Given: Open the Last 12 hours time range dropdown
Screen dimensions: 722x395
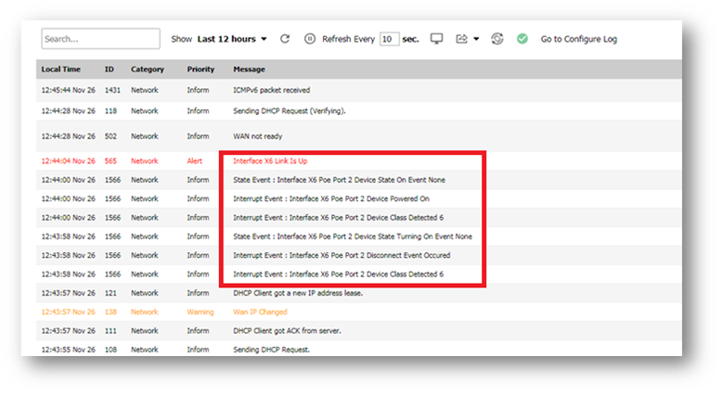Looking at the screenshot, I should click(x=232, y=39).
